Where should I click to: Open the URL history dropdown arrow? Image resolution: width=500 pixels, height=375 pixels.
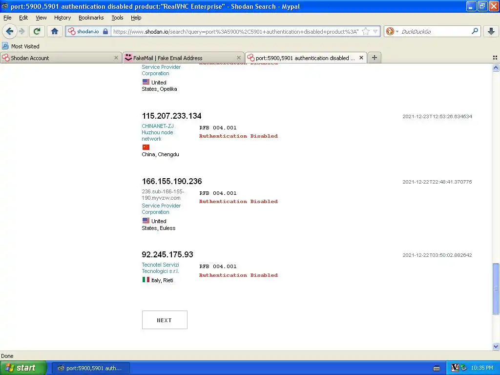[375, 31]
